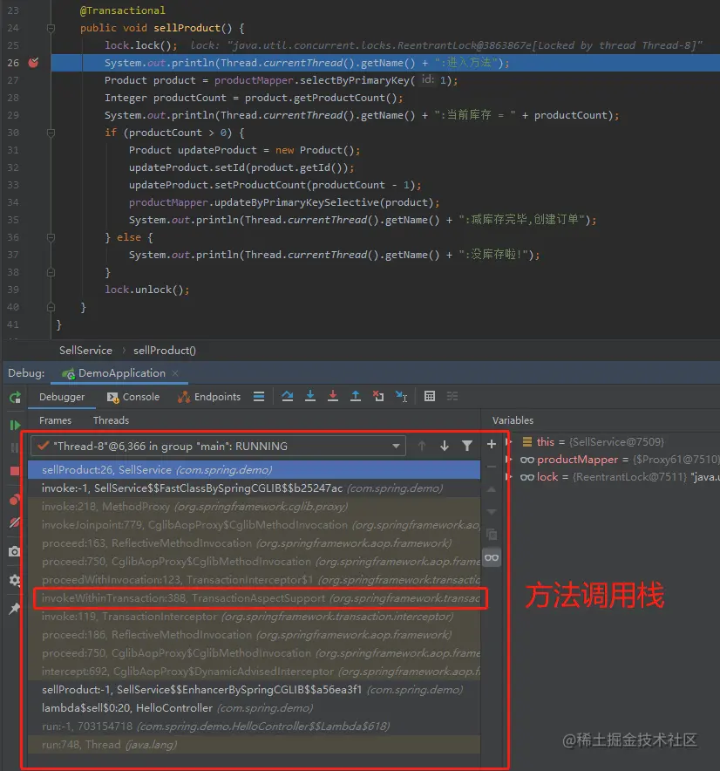Stop the debug session
Screen dimensions: 720x771
[x=15, y=471]
